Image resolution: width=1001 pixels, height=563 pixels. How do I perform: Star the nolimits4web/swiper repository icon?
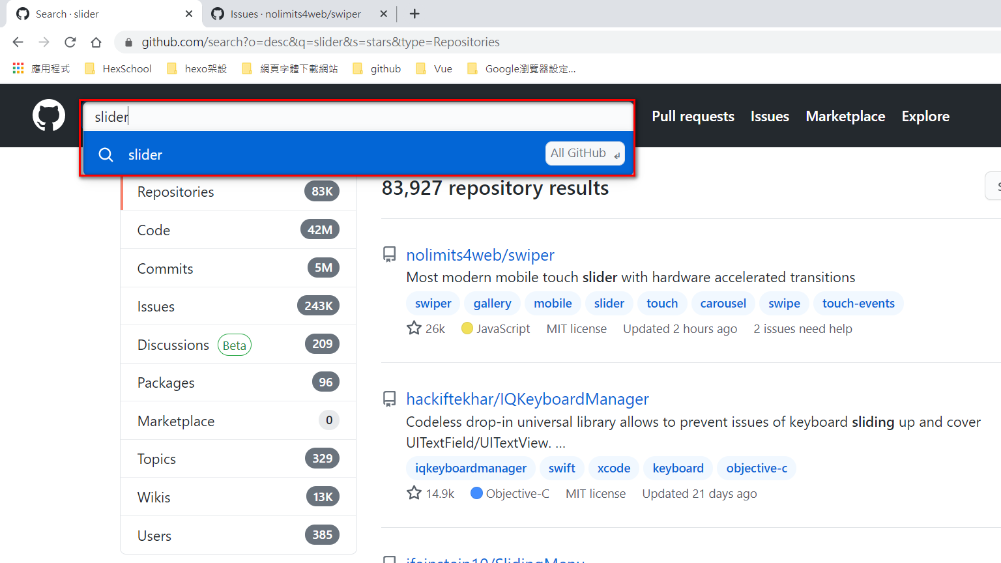click(414, 328)
